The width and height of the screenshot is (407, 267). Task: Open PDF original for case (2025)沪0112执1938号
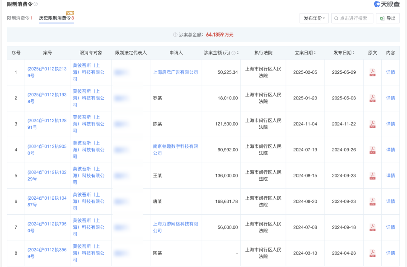(x=372, y=98)
